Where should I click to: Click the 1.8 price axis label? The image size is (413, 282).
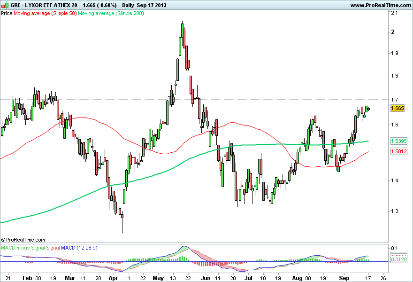tap(394, 76)
